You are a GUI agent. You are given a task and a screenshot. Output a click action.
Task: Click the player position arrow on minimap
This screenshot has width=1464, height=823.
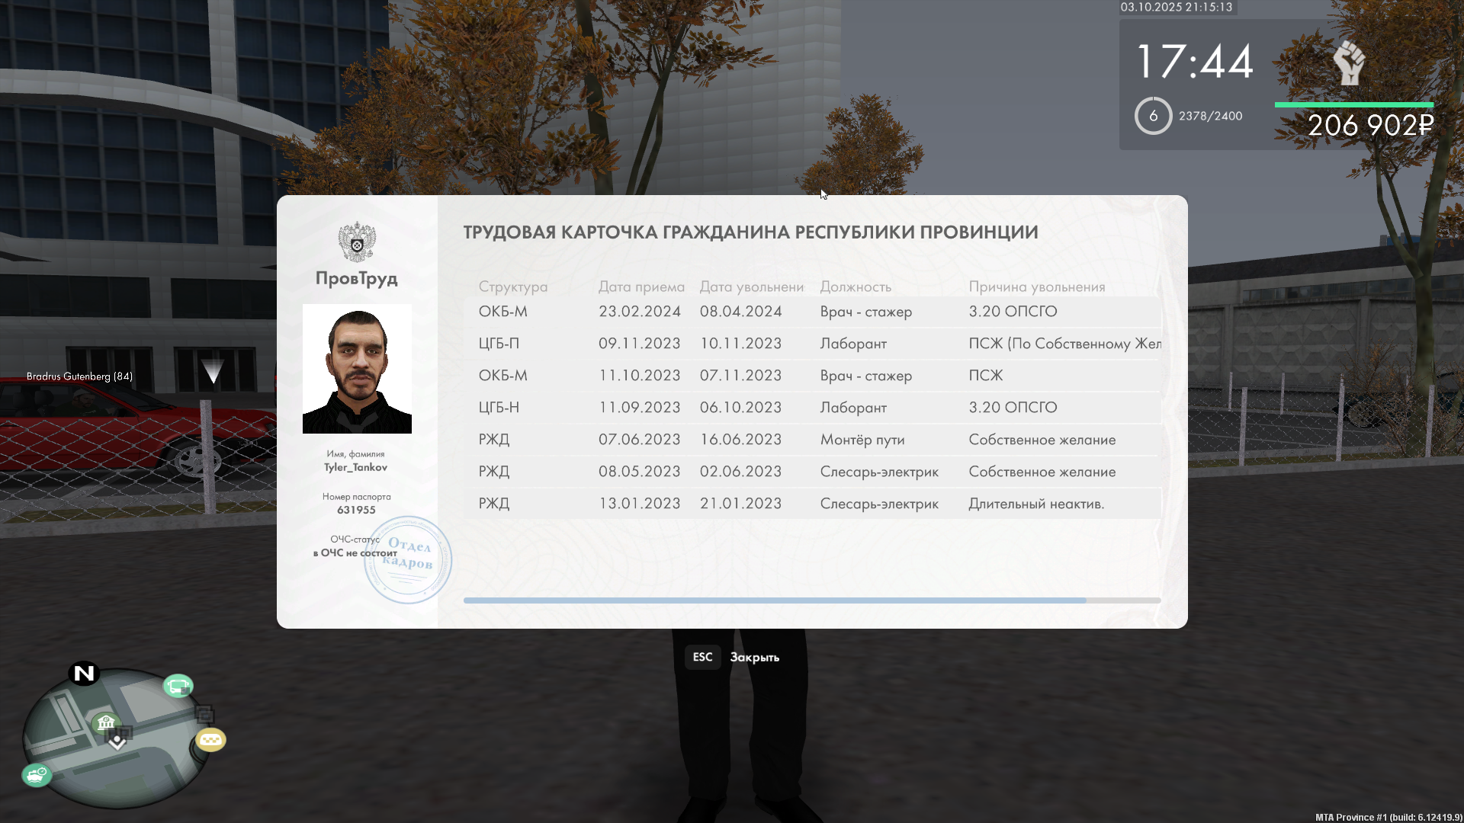(117, 741)
